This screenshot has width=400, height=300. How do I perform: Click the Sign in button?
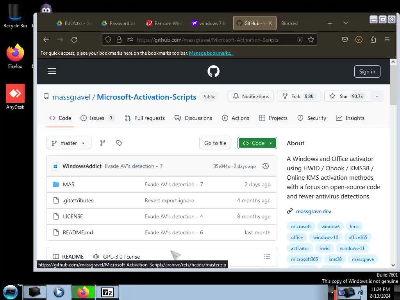pyautogui.click(x=367, y=72)
